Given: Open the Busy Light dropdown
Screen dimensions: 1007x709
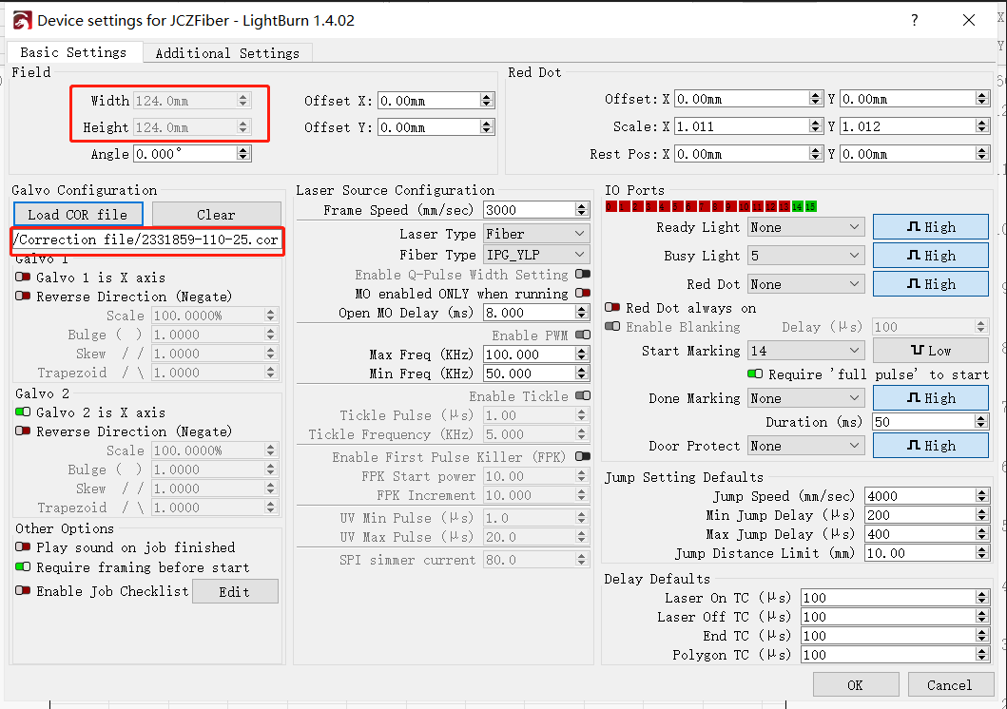Looking at the screenshot, I should [x=805, y=256].
